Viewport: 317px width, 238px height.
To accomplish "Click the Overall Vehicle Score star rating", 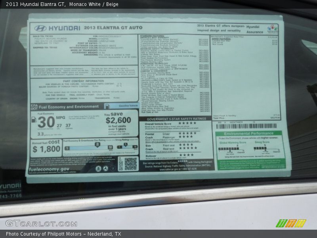I will pos(187,123).
